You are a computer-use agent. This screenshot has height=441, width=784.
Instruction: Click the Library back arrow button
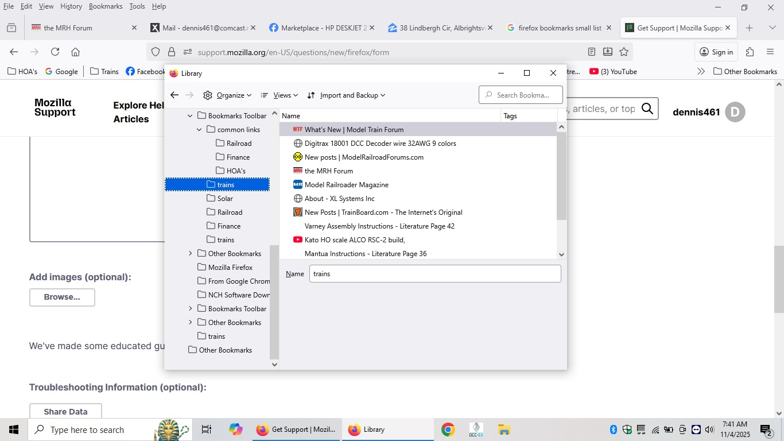click(x=174, y=95)
